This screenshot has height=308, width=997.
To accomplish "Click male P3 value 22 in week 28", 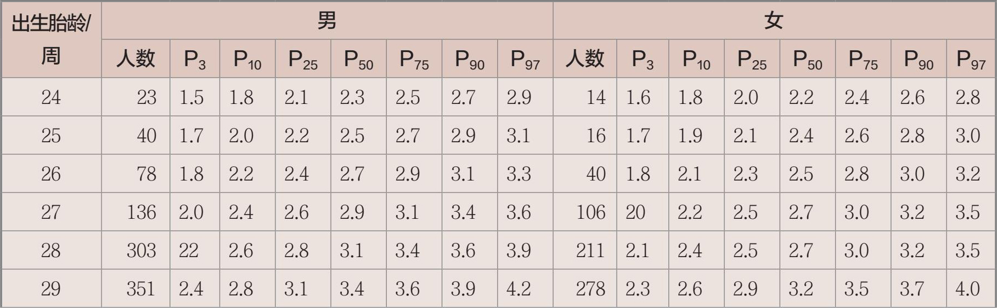I will tap(189, 251).
